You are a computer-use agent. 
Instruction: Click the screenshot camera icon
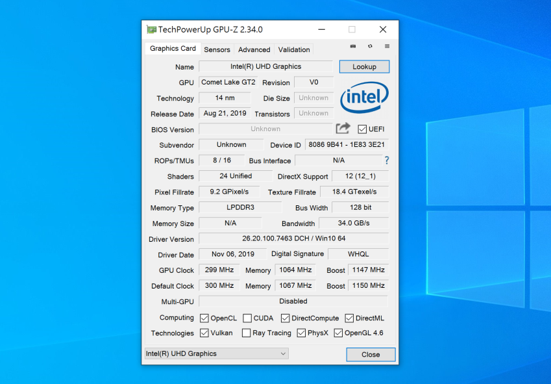tap(353, 46)
